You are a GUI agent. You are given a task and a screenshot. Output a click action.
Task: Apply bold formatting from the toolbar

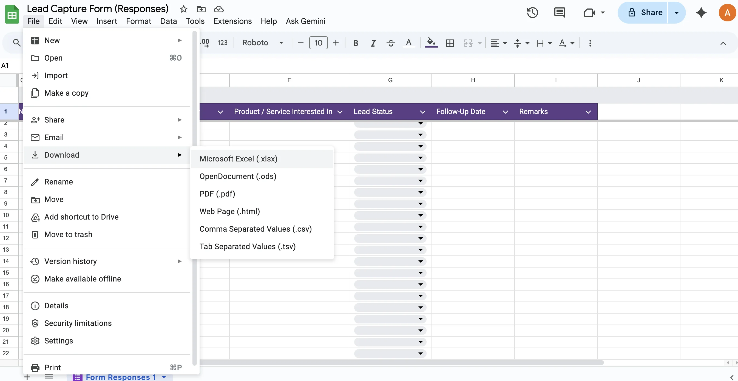pyautogui.click(x=356, y=43)
